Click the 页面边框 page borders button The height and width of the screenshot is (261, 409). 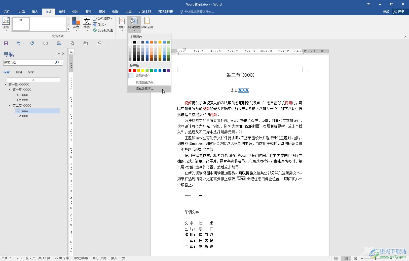(147, 23)
